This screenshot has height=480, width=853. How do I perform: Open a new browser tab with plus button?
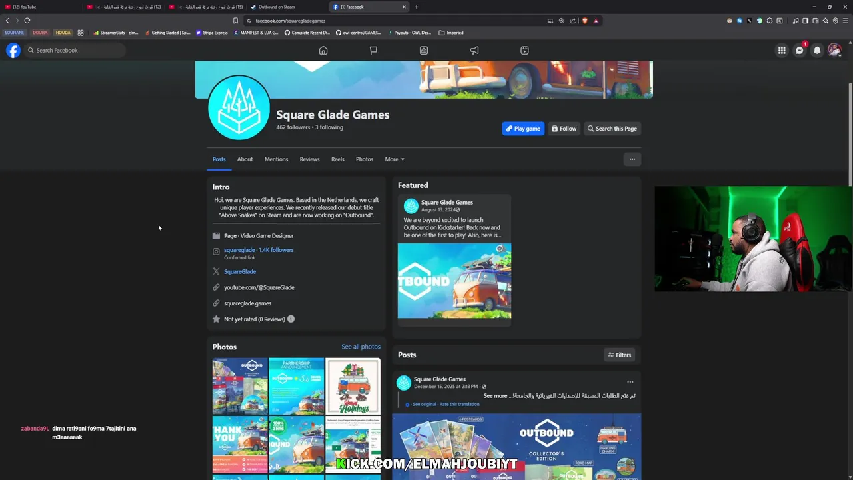416,7
